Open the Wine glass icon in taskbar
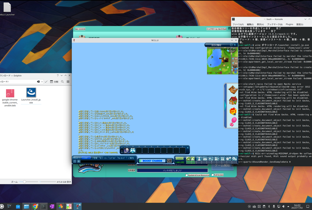The width and height of the screenshot is (312, 210). [x=78, y=206]
